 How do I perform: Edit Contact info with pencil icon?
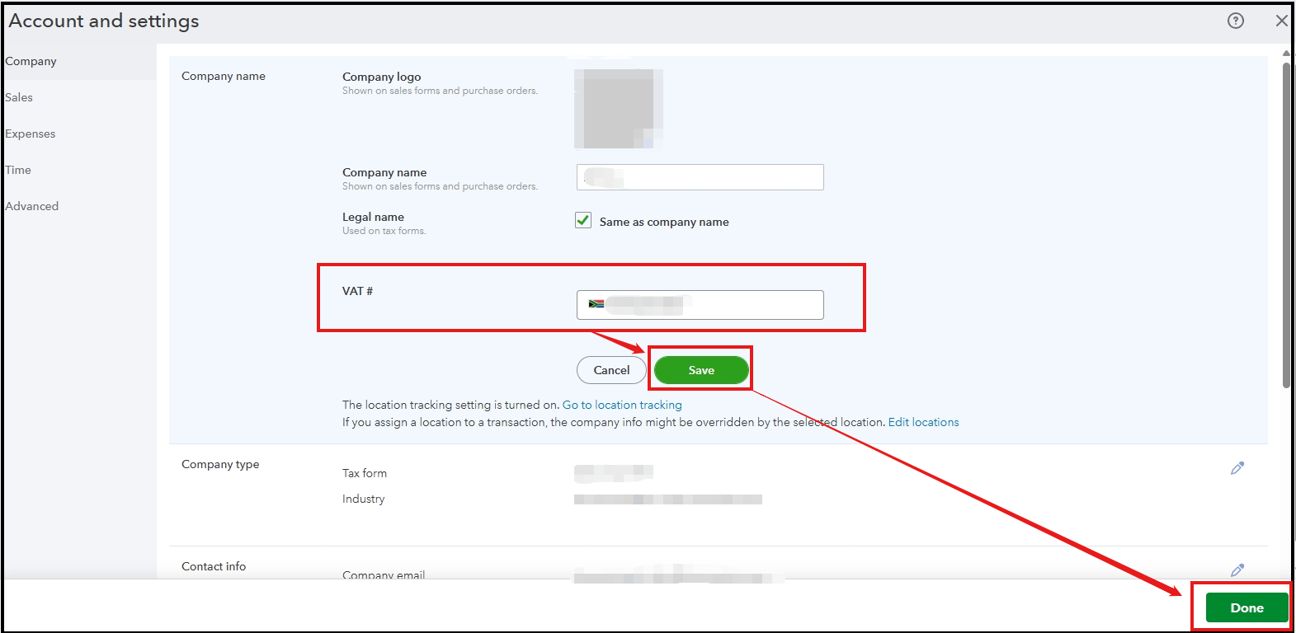(1237, 570)
